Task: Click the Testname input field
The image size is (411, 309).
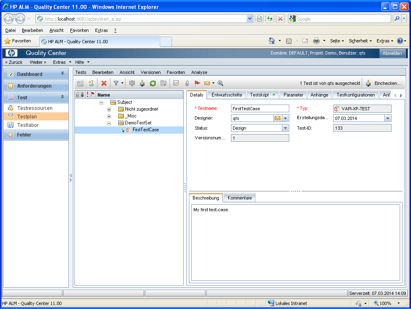Action: [260, 109]
